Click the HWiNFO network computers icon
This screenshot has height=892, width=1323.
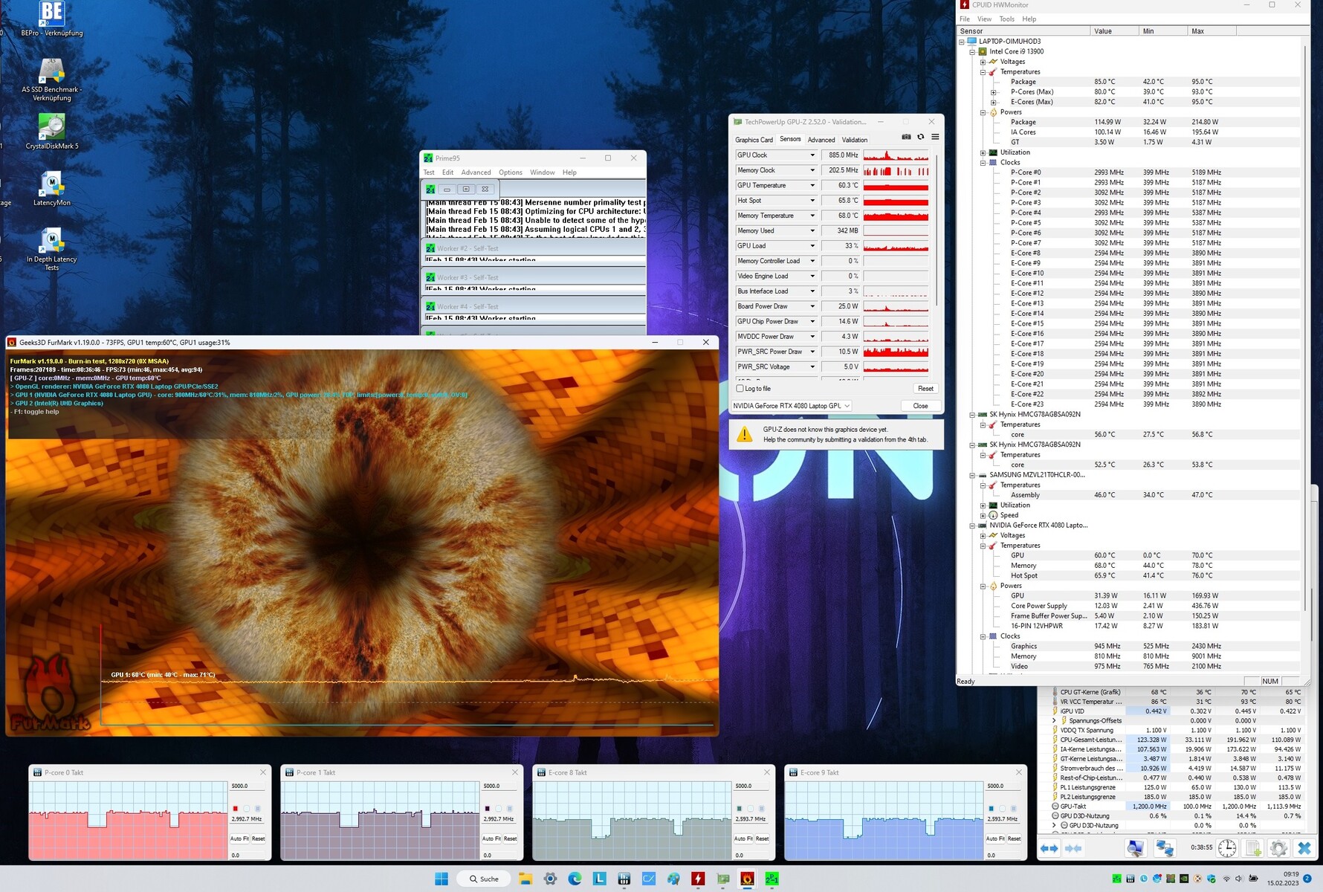1164,848
